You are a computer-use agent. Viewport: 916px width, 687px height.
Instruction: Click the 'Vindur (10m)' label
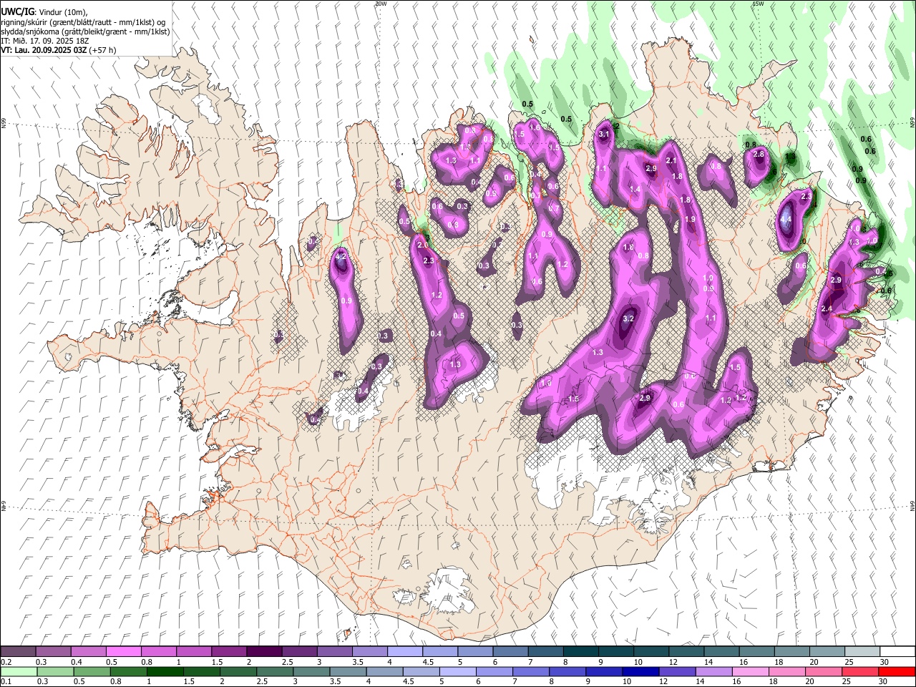[62, 12]
